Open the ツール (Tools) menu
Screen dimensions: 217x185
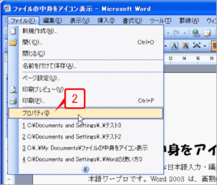160,21
